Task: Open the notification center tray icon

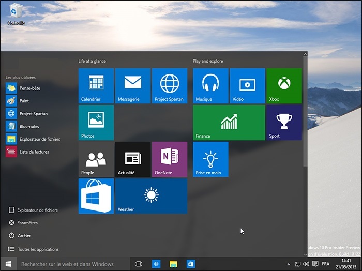Action: click(315, 264)
